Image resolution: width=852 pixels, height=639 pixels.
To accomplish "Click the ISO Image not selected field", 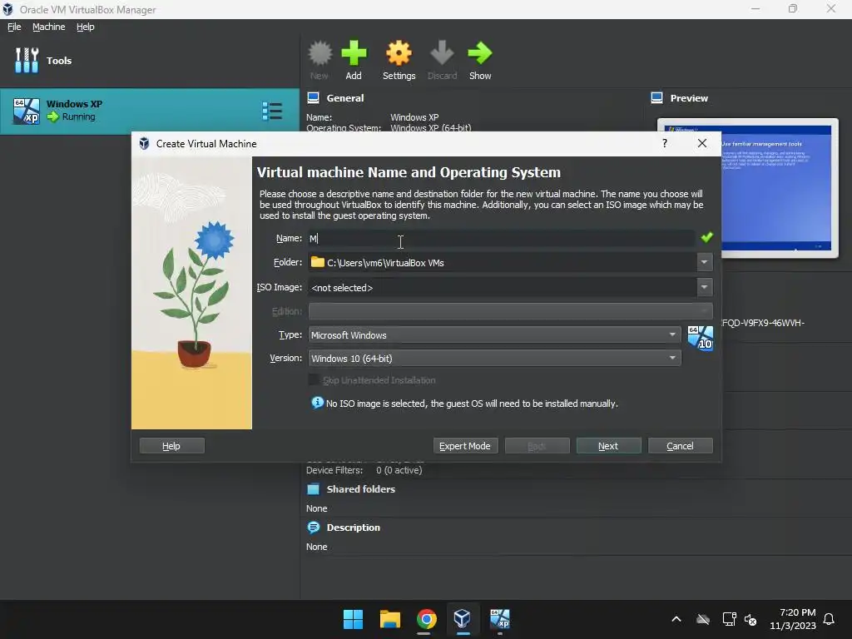I will click(503, 287).
